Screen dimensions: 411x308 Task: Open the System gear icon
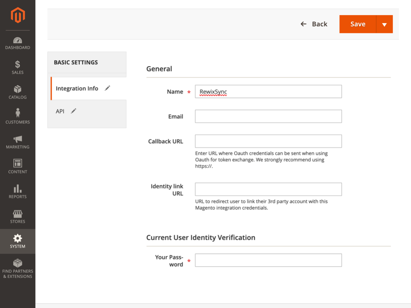tap(18, 238)
